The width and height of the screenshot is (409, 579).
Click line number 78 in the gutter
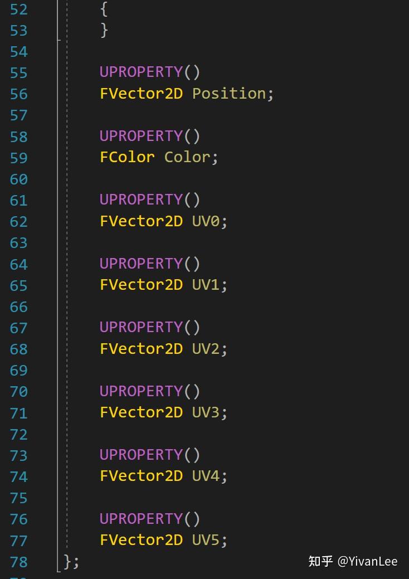pos(18,562)
